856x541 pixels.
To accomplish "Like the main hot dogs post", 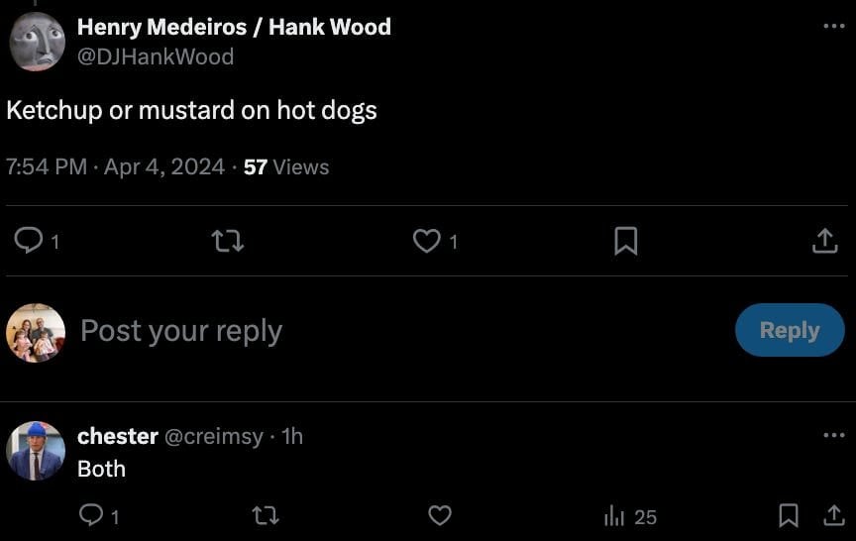I will pos(427,241).
